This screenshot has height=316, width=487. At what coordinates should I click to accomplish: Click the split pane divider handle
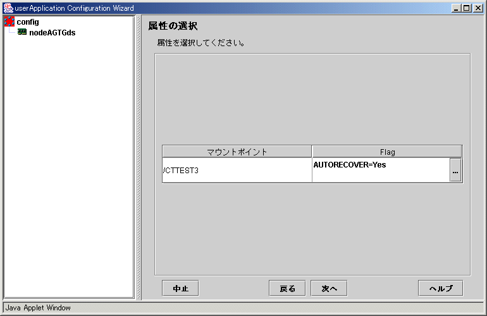tap(139, 157)
